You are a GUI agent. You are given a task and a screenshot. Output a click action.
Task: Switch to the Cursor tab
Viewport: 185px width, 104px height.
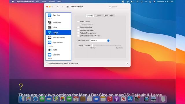tap(98, 16)
